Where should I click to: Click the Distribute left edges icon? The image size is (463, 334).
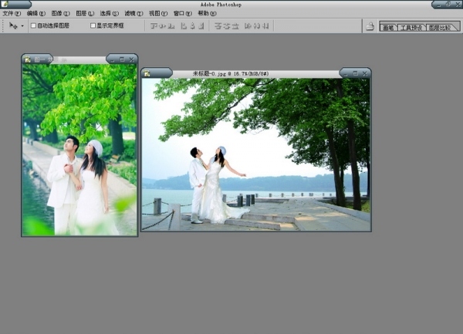[x=248, y=26]
